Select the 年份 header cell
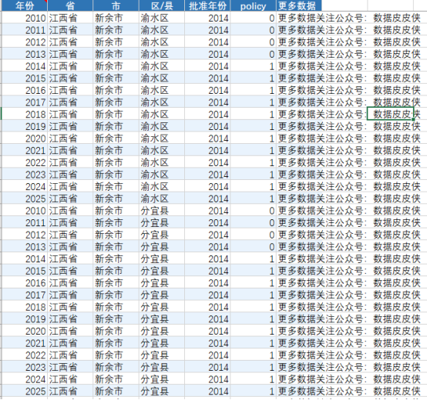 tap(25, 5)
